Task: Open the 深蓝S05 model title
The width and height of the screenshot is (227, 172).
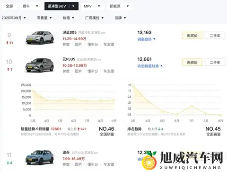Action: [x=70, y=32]
